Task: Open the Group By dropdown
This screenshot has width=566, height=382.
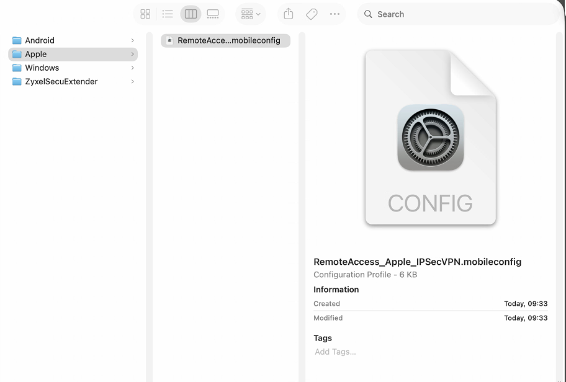Action: tap(251, 14)
